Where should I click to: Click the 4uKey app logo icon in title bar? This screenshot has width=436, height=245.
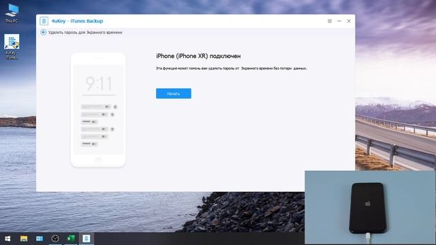(x=44, y=21)
